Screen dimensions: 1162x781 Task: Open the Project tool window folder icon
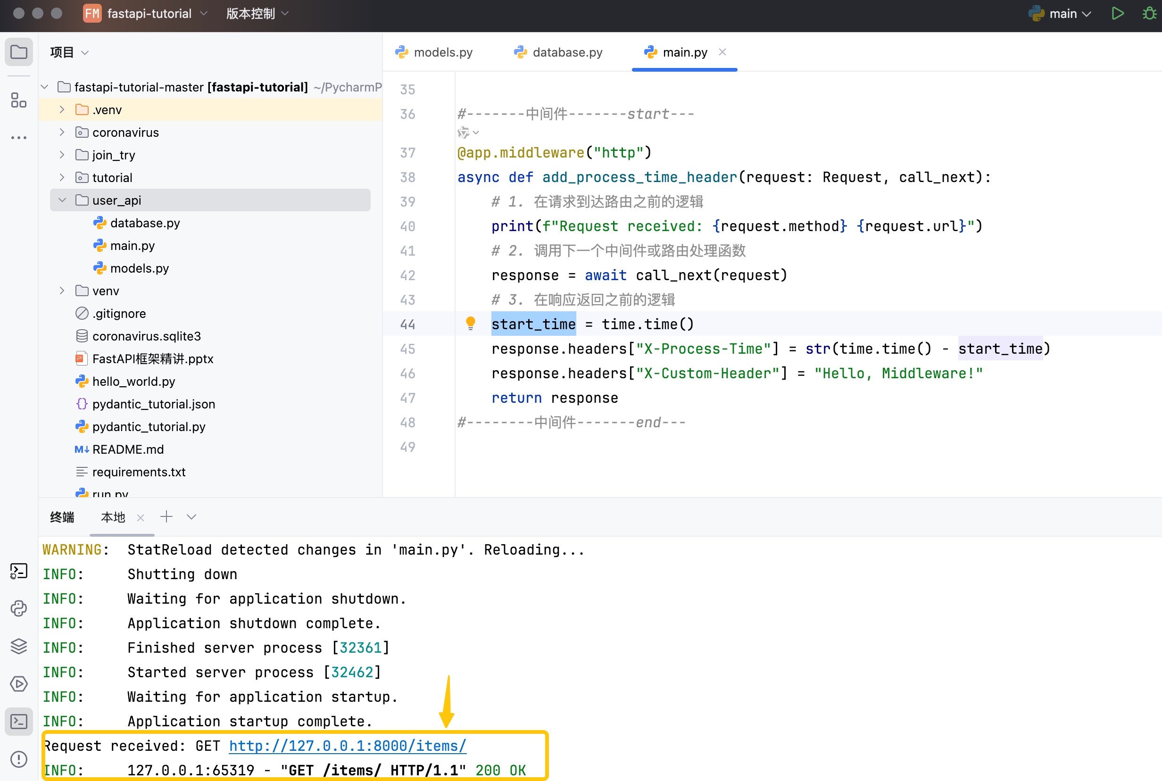[18, 52]
